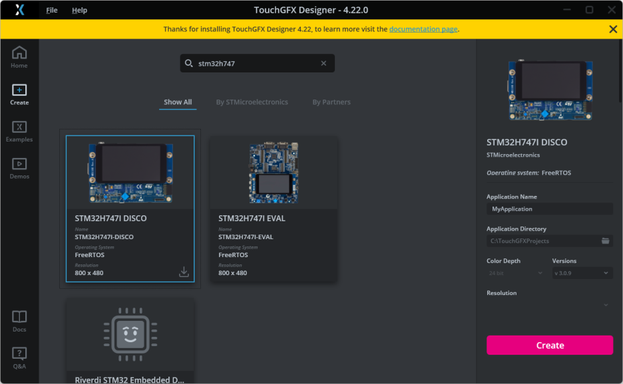Open the documentation page link
623x384 pixels.
click(x=423, y=29)
